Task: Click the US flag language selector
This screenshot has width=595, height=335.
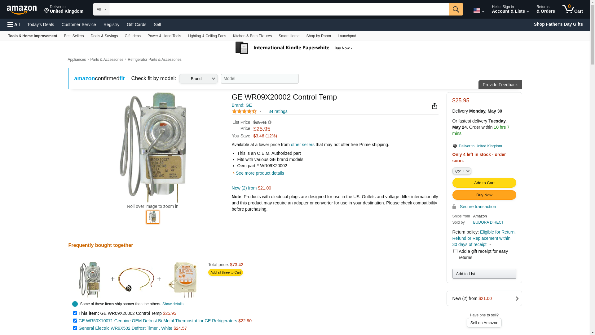Action: [478, 11]
